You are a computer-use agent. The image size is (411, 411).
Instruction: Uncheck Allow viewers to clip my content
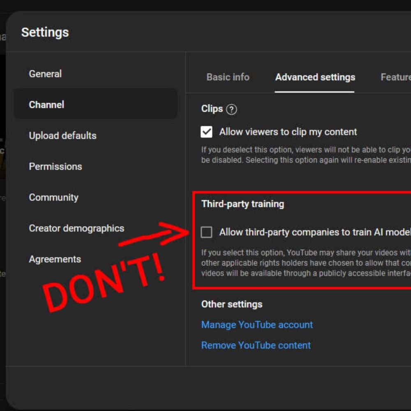[x=207, y=132]
